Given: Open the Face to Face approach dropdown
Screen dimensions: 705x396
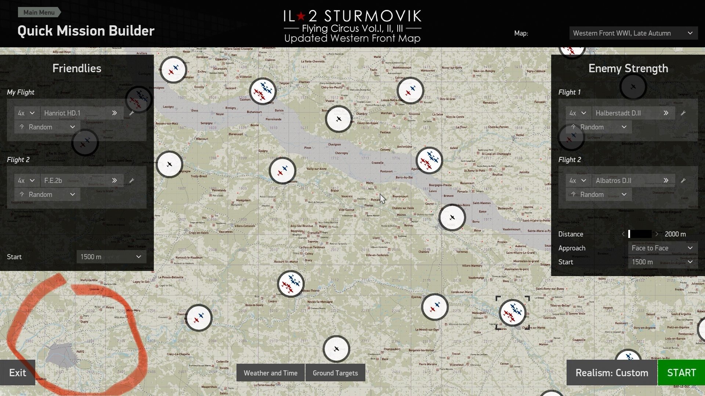Looking at the screenshot, I should (x=663, y=248).
